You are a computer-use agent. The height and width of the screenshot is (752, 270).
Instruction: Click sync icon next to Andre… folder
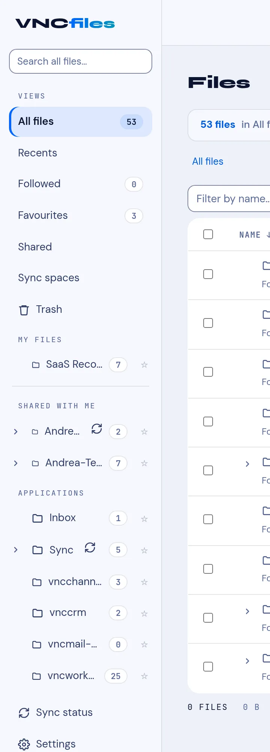(x=97, y=429)
